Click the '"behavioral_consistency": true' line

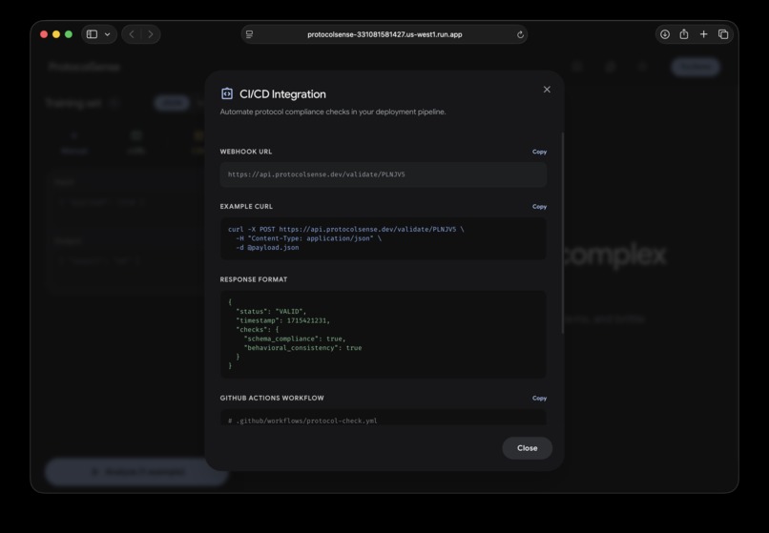(x=302, y=348)
